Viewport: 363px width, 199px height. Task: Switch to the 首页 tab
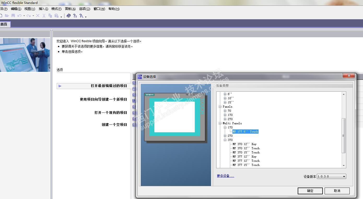click(x=4, y=24)
